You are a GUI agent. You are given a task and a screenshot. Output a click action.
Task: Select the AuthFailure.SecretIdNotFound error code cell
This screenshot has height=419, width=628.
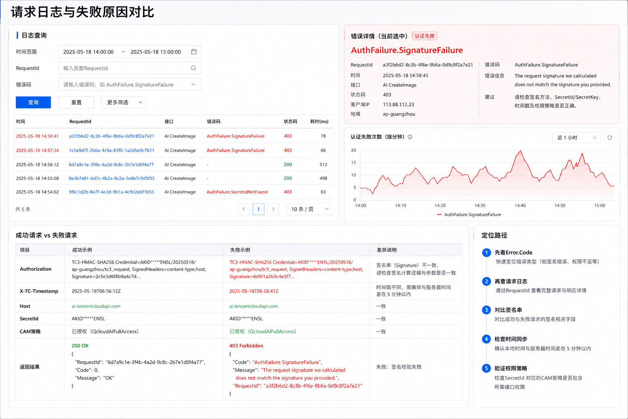237,192
